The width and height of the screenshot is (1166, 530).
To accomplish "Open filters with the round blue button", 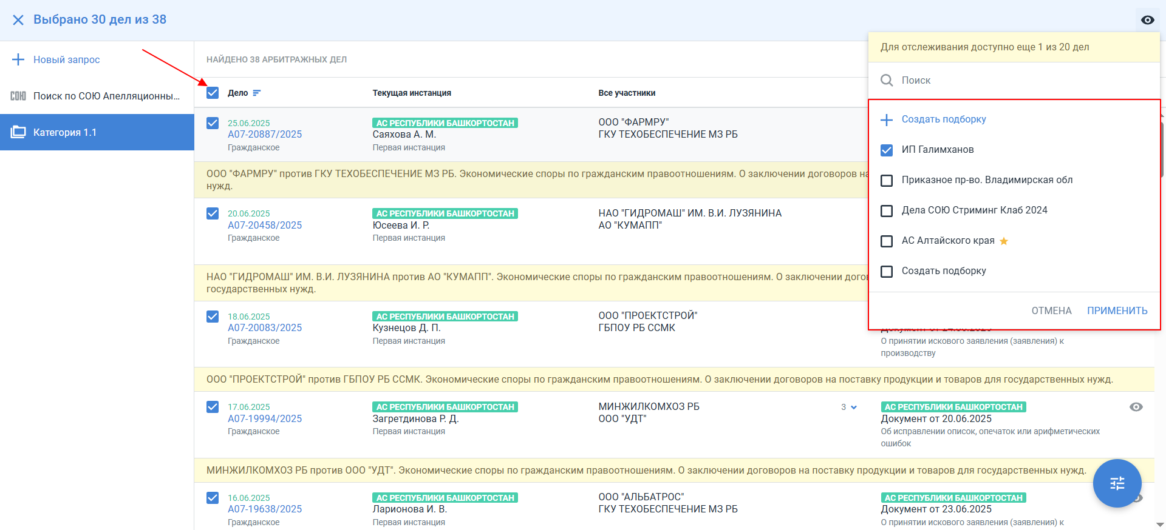I will click(x=1117, y=483).
